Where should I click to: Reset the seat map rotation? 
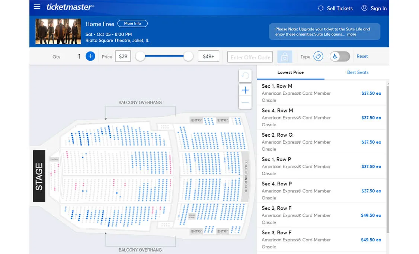coord(245,76)
